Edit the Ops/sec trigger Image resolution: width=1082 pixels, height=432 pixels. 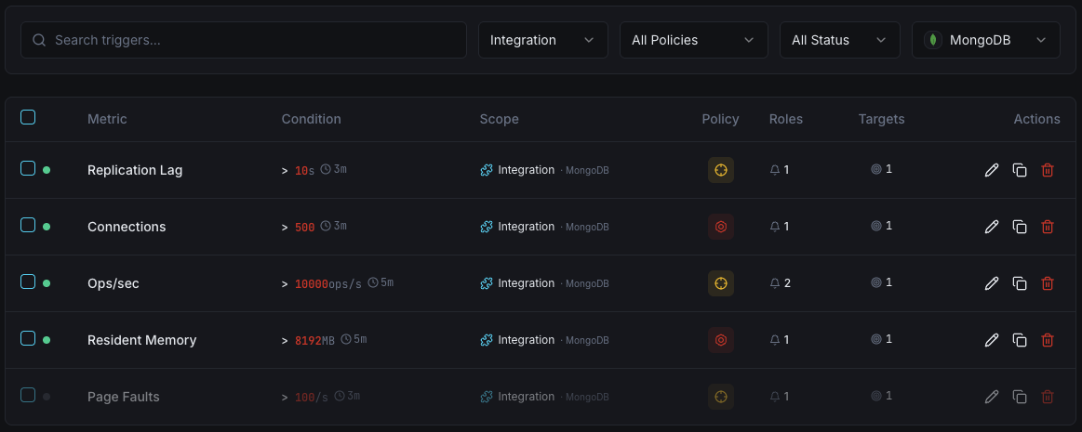[x=992, y=283]
